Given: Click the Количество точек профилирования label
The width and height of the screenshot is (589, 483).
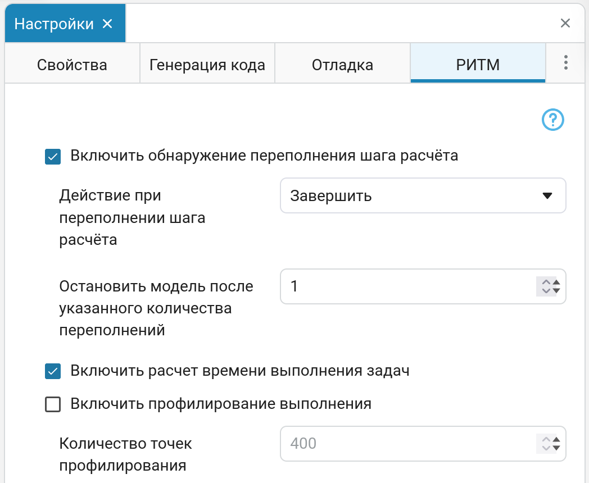Looking at the screenshot, I should click(x=125, y=454).
